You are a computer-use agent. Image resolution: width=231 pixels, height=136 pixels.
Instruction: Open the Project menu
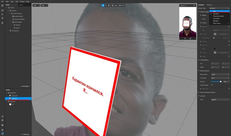22,1
